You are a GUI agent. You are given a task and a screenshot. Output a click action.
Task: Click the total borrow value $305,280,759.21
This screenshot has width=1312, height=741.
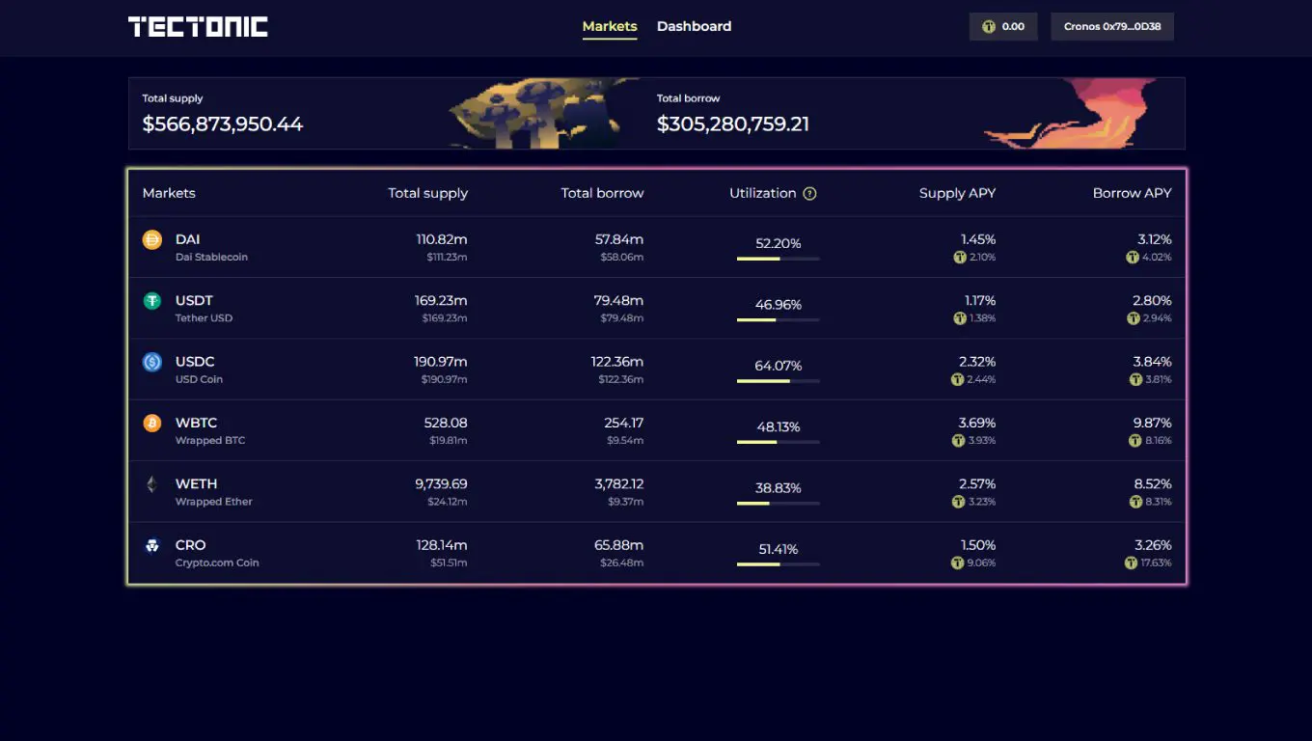pos(733,124)
